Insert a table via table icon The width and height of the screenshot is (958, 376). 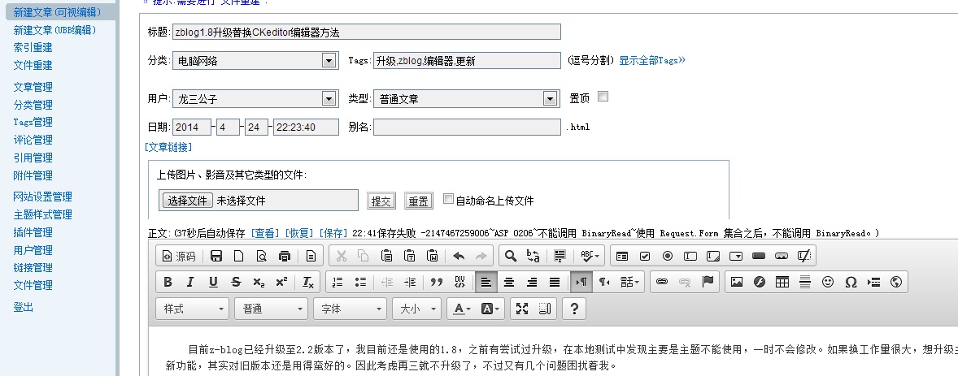[x=782, y=282]
